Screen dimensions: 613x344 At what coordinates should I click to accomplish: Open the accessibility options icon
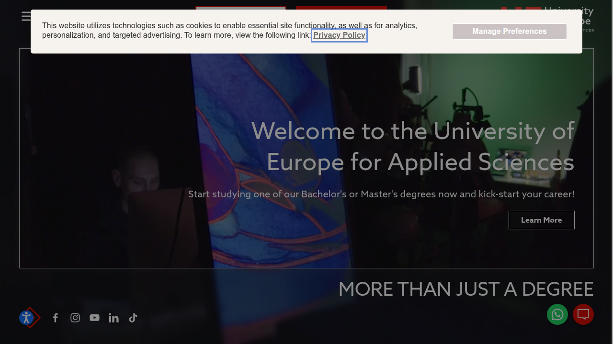pyautogui.click(x=27, y=318)
